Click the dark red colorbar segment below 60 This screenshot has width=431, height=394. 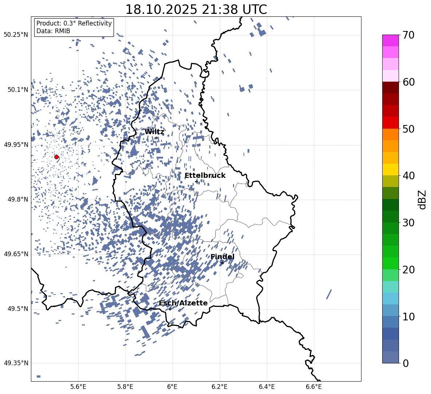click(390, 87)
